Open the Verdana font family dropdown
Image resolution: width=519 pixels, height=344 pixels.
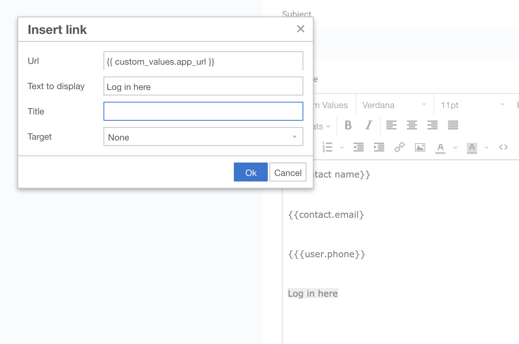[x=394, y=105]
